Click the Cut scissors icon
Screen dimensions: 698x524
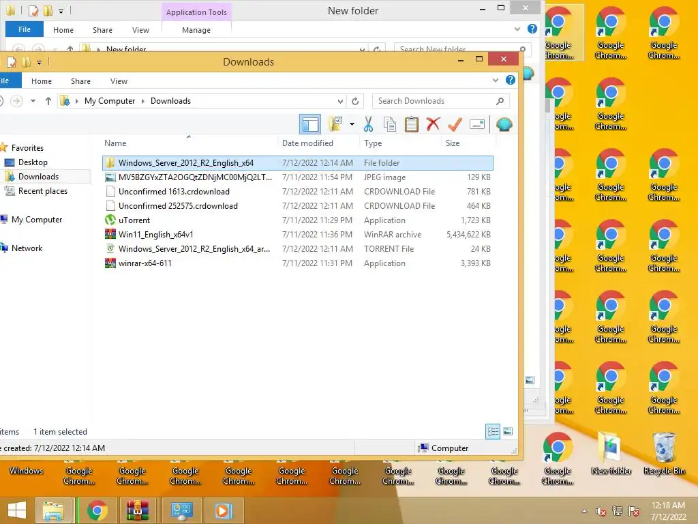coord(368,124)
